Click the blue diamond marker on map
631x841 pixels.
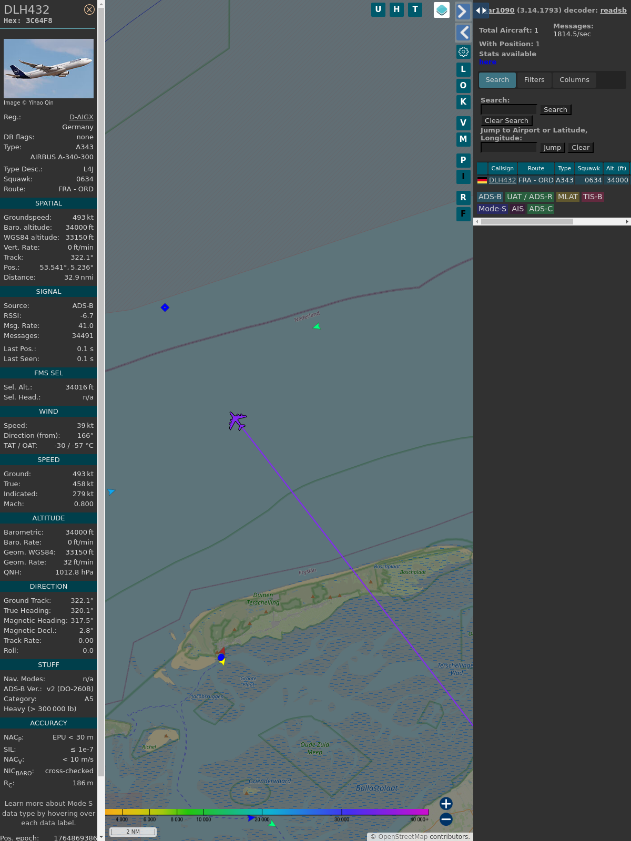tap(165, 307)
